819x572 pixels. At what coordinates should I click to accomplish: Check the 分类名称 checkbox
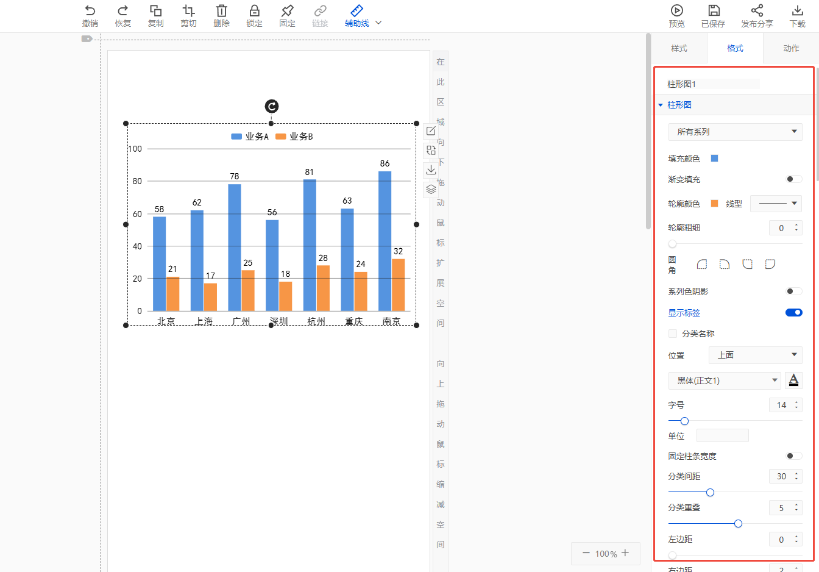point(673,334)
